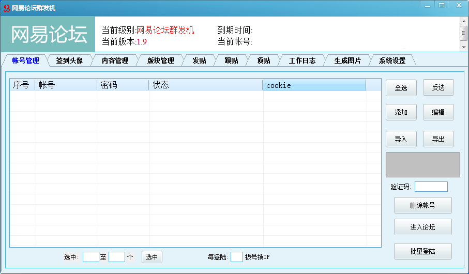This screenshot has width=469, height=274.
Task: Click the 批量登陆 button
Action: pos(422,251)
